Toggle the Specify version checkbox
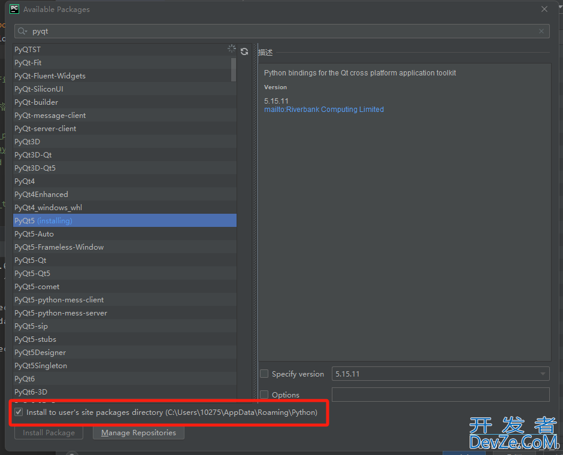Viewport: 563px width, 455px height. (264, 374)
